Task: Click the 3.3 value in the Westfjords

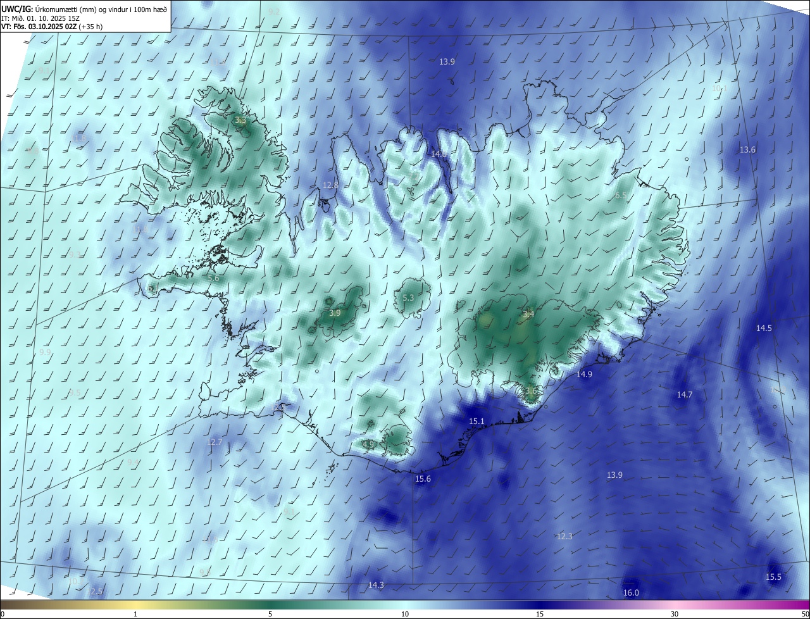Action: coord(240,120)
